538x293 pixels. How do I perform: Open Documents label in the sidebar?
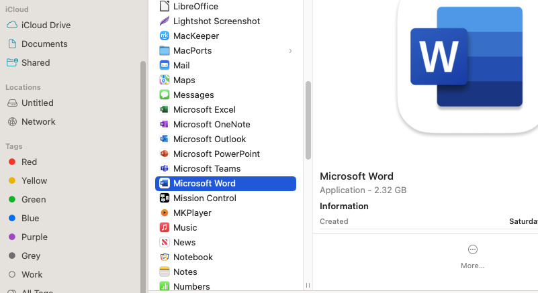coord(44,44)
